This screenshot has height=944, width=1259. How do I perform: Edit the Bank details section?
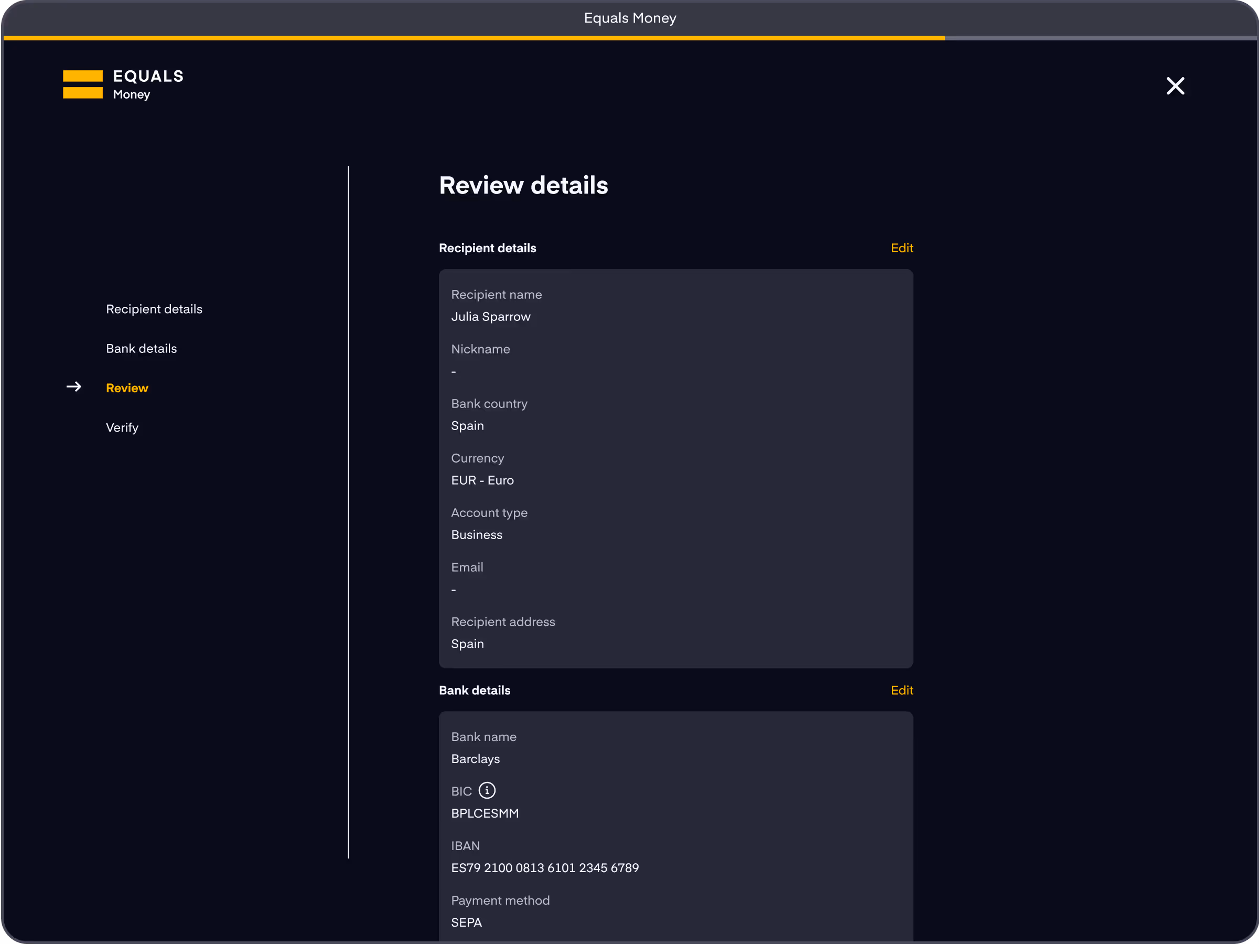901,690
